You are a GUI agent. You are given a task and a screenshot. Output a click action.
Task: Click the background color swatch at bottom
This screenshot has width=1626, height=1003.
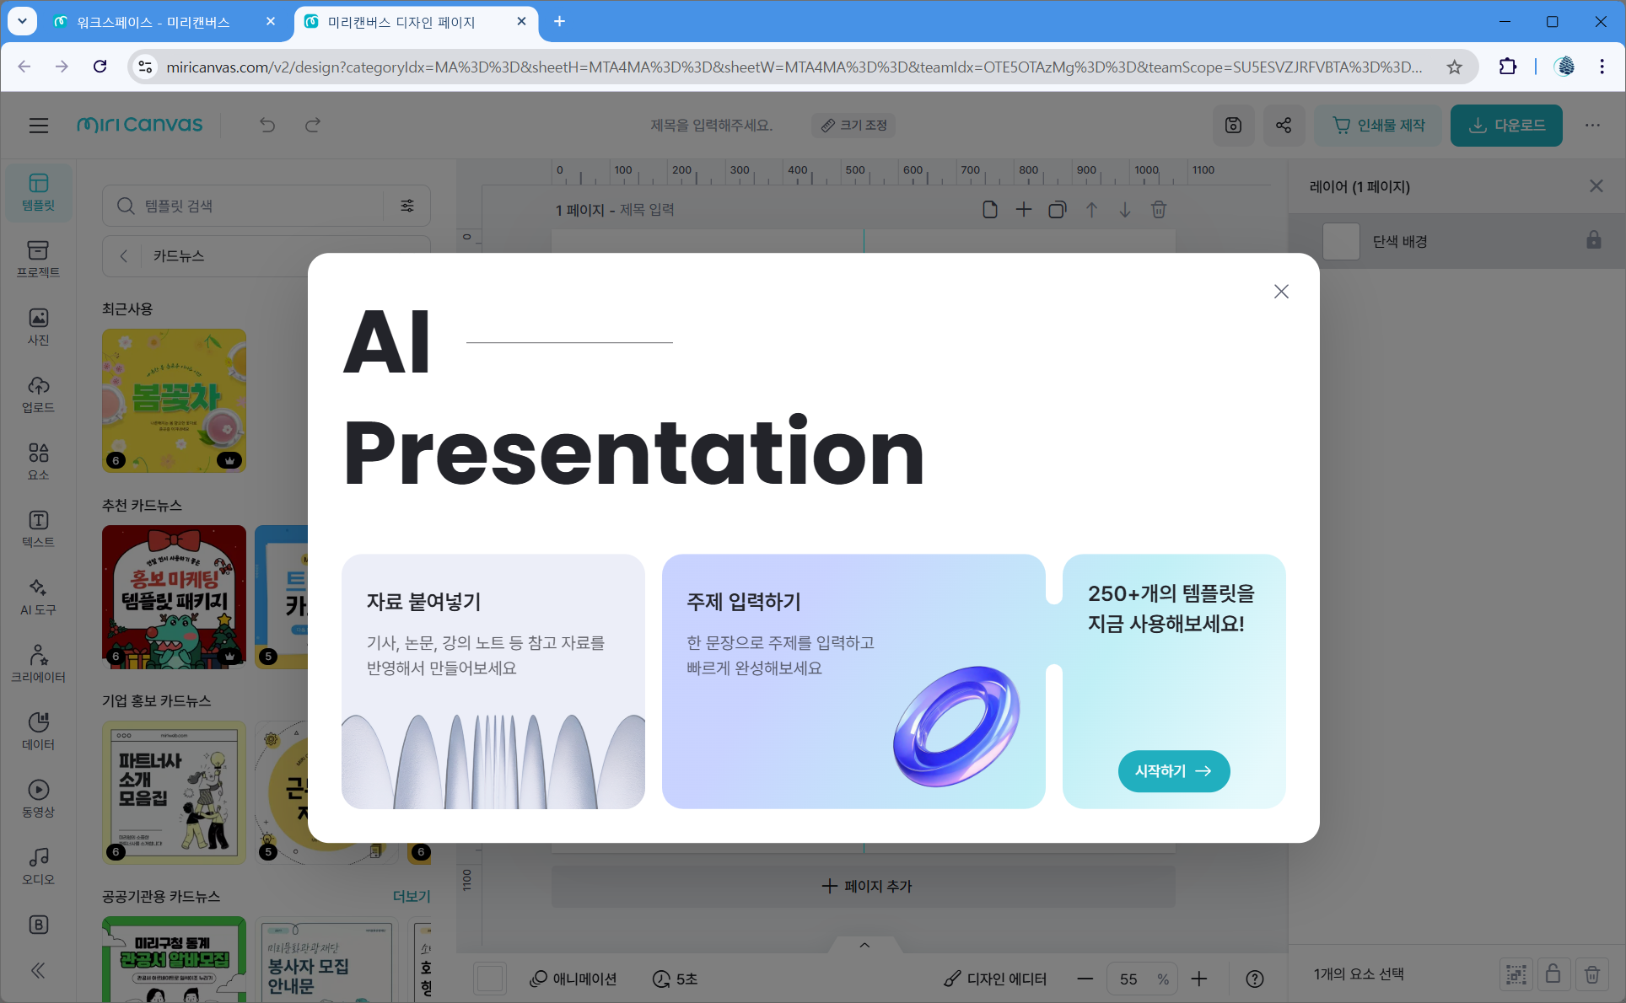tap(490, 979)
